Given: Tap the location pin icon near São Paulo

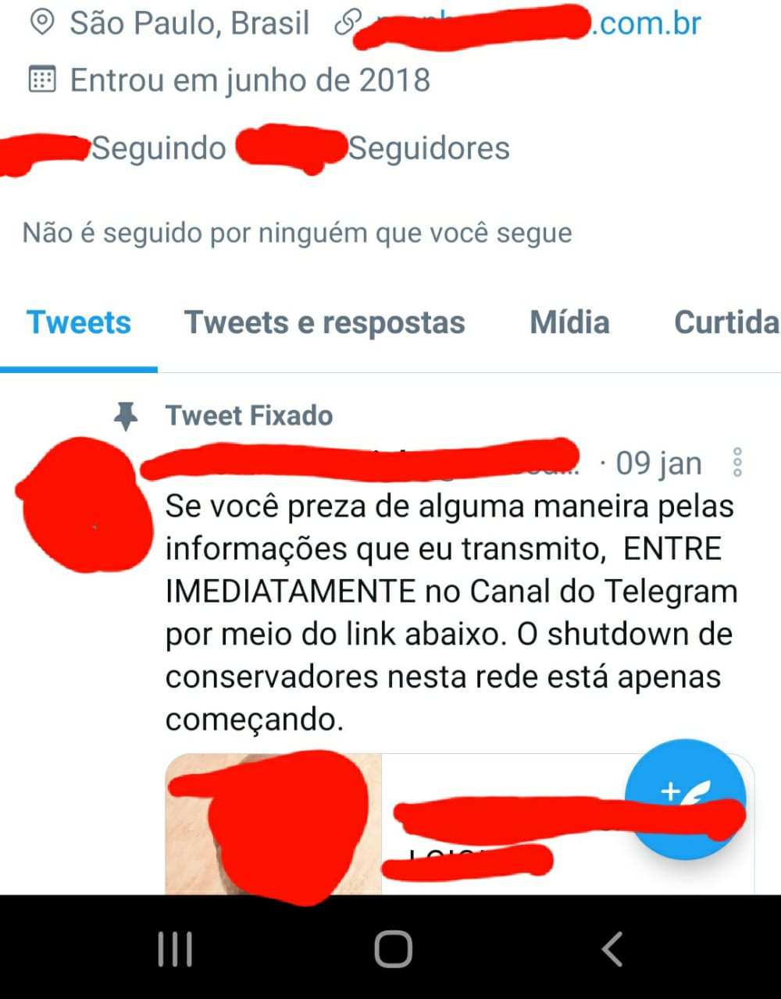Looking at the screenshot, I should 41,23.
